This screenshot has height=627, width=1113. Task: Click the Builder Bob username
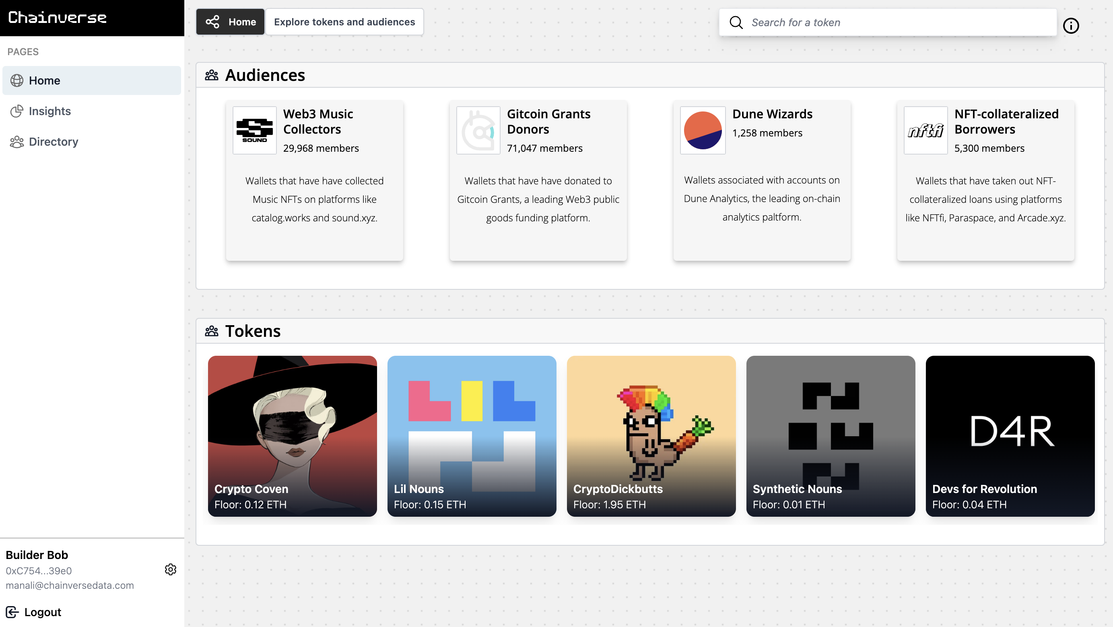37,555
